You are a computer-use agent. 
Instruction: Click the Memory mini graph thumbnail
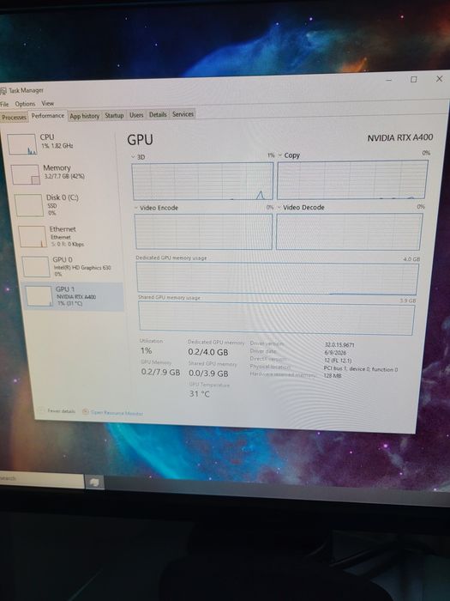pos(25,174)
